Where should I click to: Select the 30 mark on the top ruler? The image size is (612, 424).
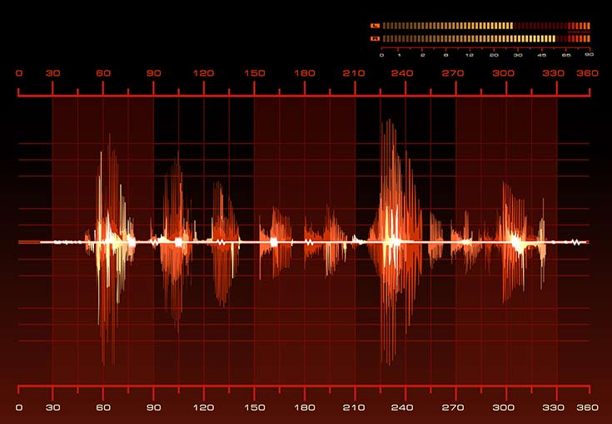(53, 73)
